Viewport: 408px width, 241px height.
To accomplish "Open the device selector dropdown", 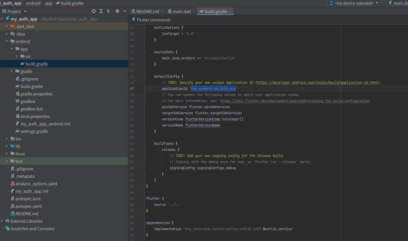I will [354, 3].
